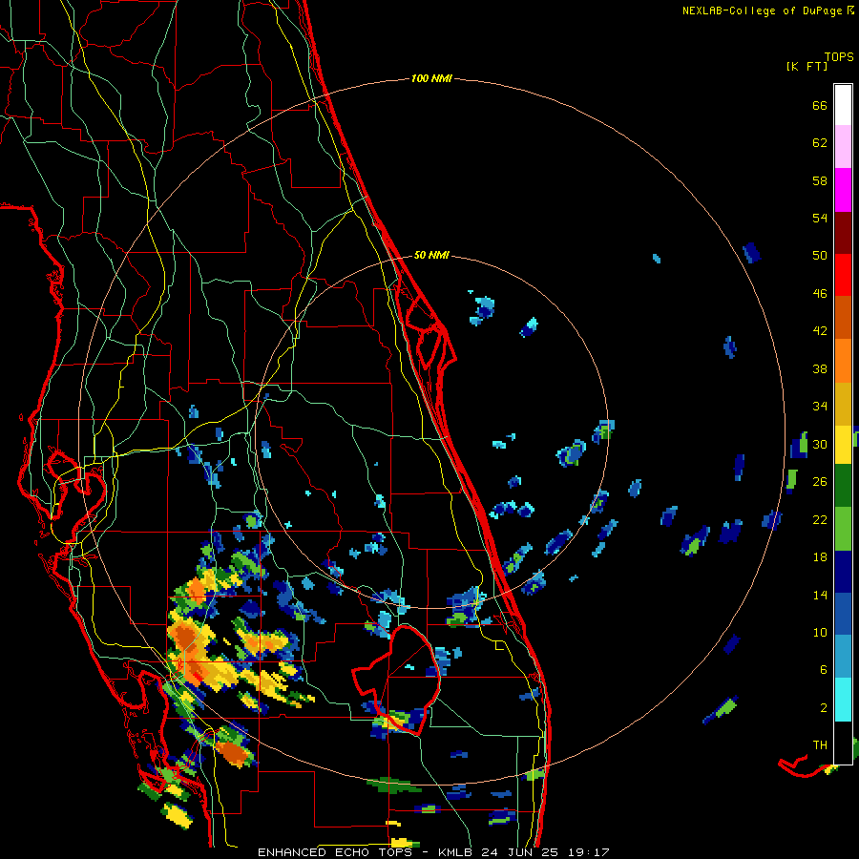Click the Enhanced Echo Tops KMLB caption

[x=433, y=852]
